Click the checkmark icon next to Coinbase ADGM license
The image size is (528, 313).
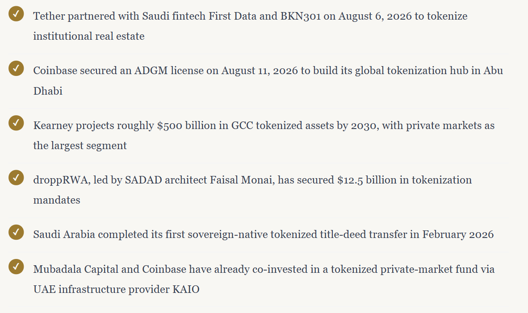[16, 68]
